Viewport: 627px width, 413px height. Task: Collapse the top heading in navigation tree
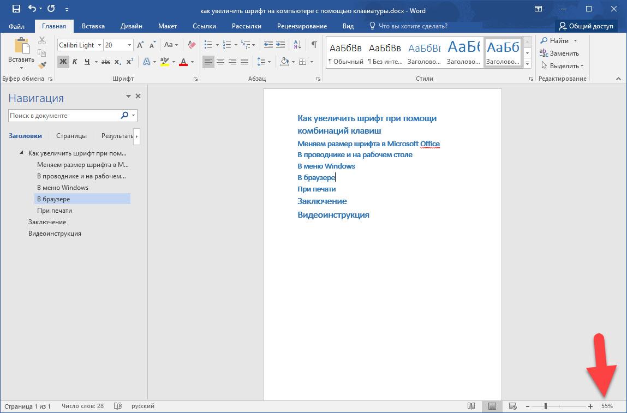tap(21, 153)
